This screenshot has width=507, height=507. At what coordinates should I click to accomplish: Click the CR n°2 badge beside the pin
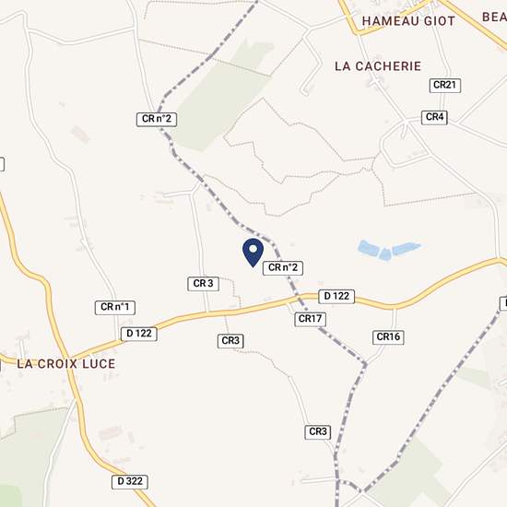[x=283, y=268]
